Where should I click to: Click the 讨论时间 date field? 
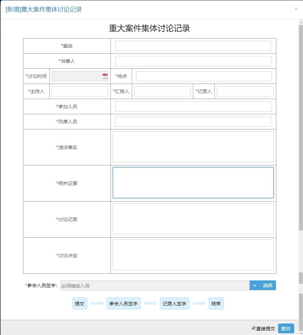pos(80,76)
